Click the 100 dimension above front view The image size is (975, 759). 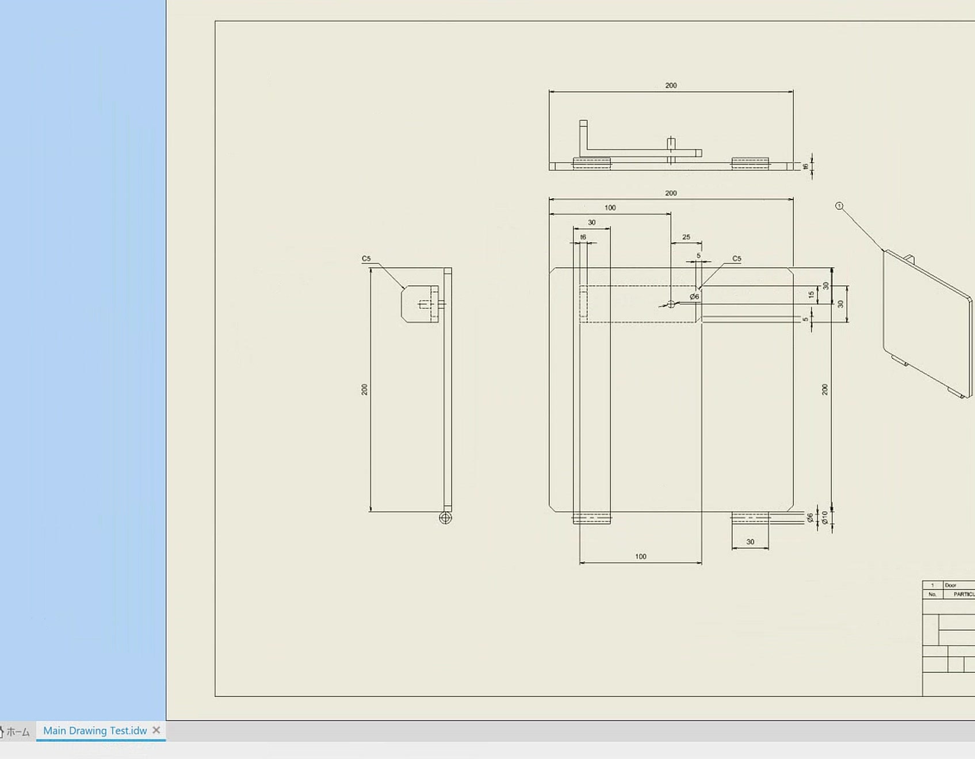(x=610, y=208)
